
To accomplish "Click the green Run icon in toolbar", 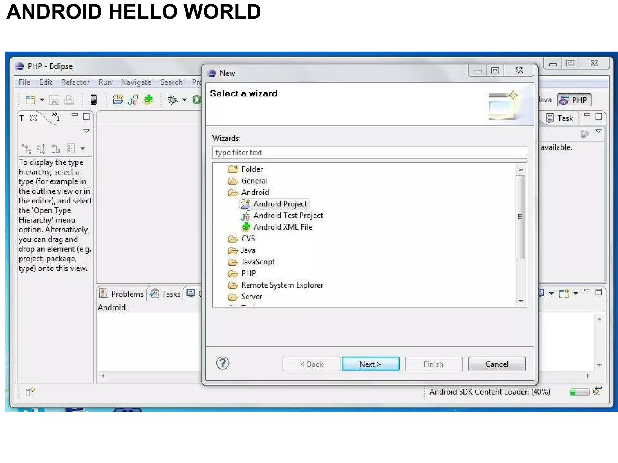I will click(197, 100).
